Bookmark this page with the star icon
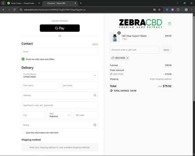Screen dimensions: 195x156 click(159, 10)
